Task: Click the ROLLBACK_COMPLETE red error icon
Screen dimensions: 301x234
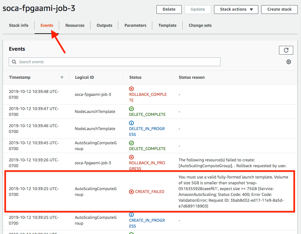Action: (131, 89)
